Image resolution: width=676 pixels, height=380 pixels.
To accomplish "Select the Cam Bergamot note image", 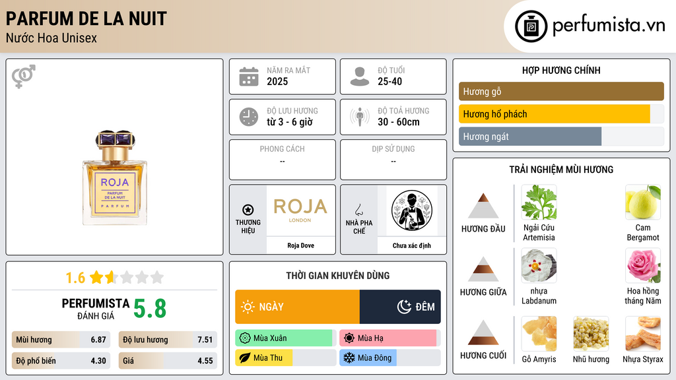I will coord(643,203).
